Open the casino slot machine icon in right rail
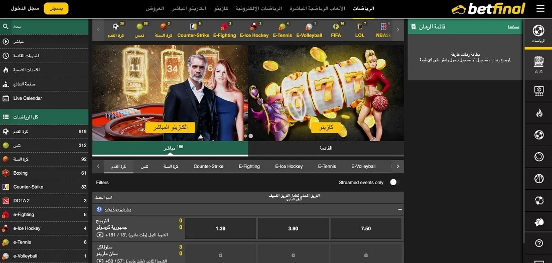The height and width of the screenshot is (263, 552). [538, 61]
